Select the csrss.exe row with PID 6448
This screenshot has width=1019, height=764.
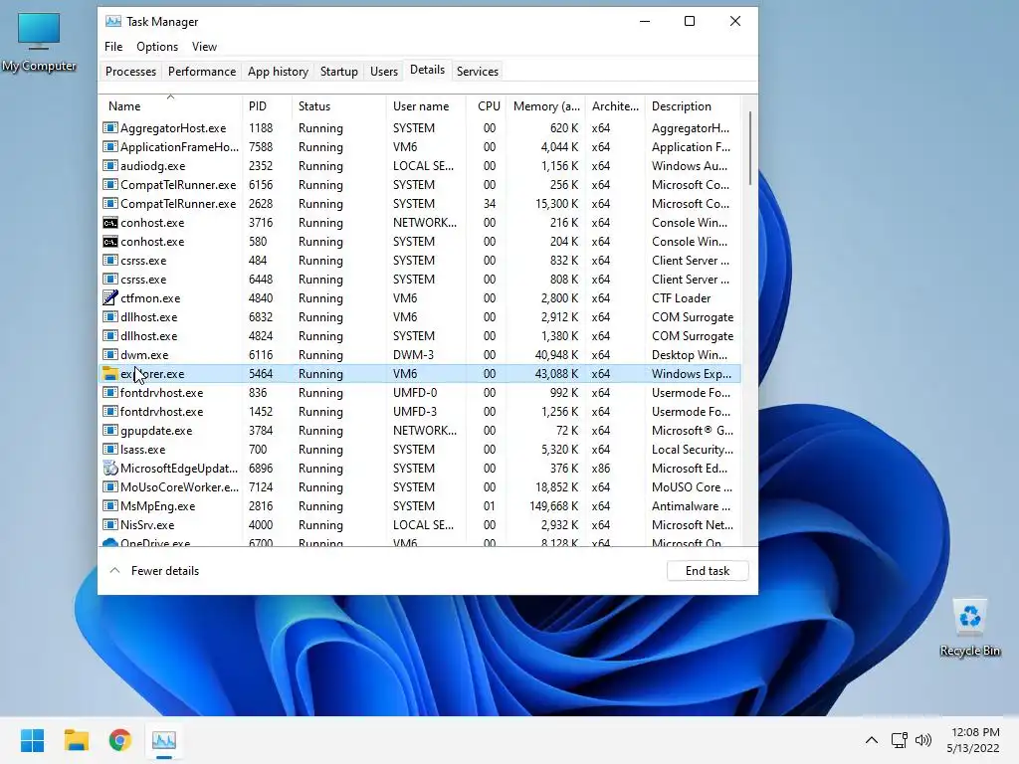coord(420,280)
